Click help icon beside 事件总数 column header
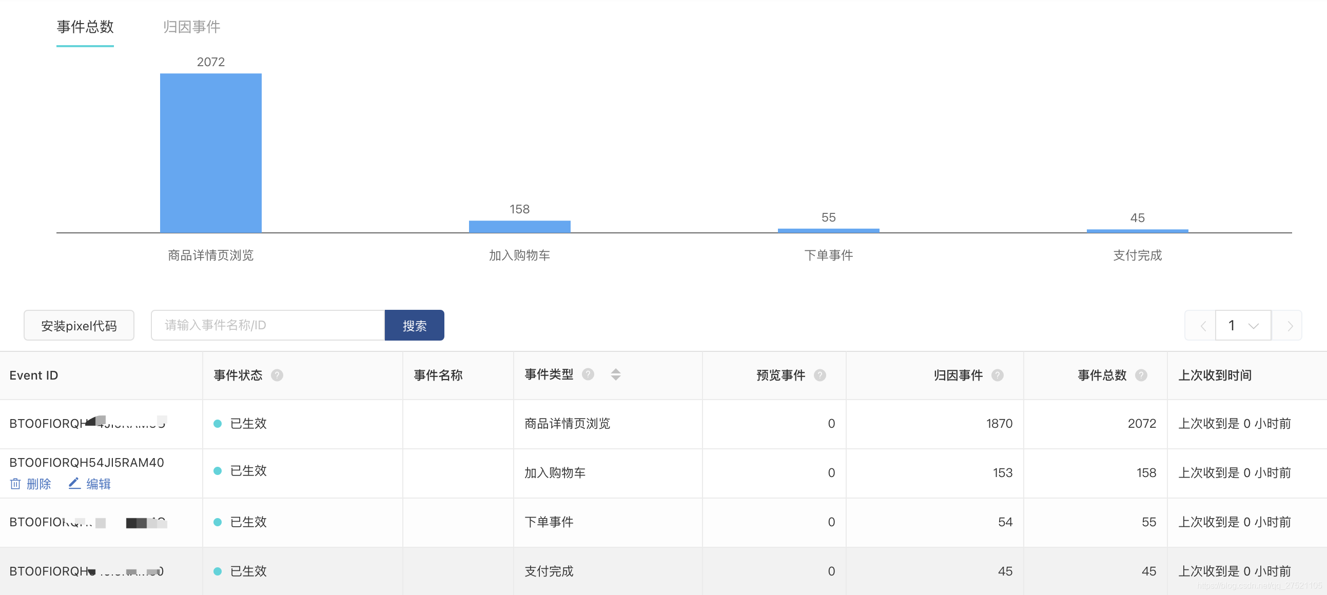Screen dimensions: 1327x595 click(1141, 375)
